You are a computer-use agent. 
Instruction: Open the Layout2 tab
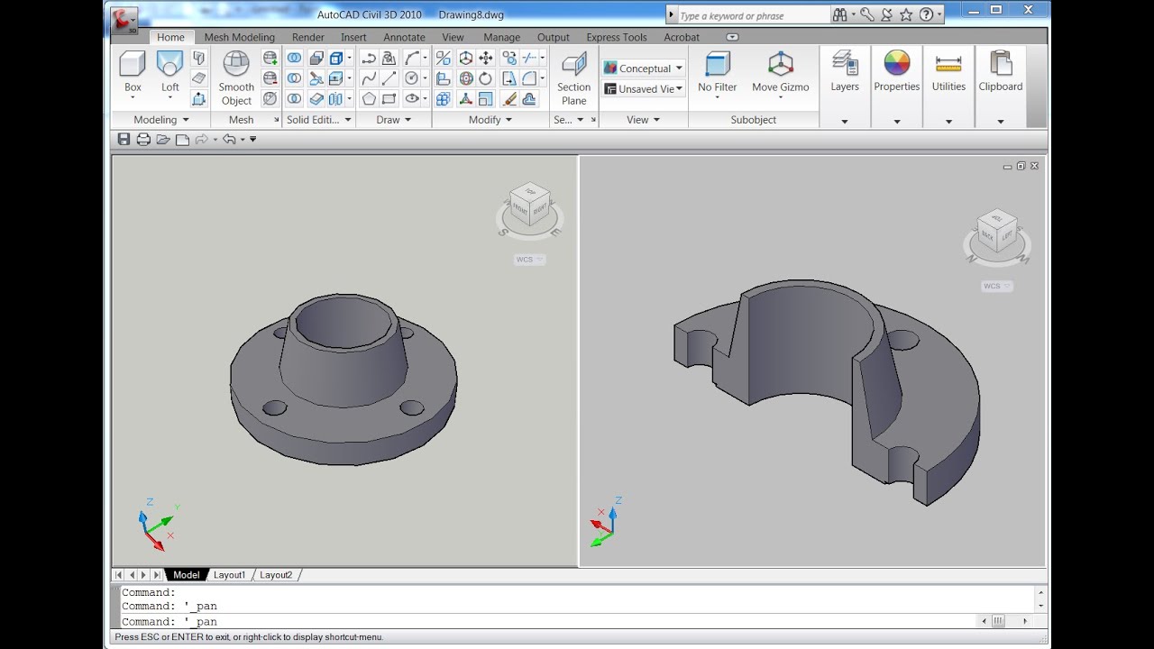click(x=276, y=574)
